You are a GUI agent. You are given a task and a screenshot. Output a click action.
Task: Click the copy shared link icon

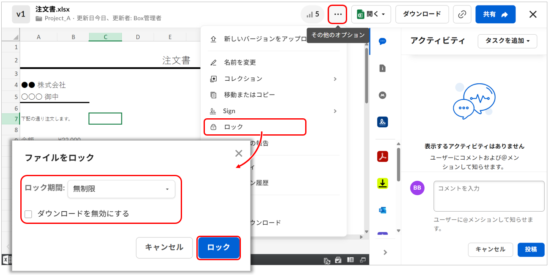(x=462, y=14)
